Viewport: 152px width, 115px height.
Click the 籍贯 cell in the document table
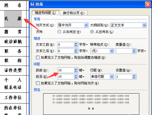click(x=13, y=32)
